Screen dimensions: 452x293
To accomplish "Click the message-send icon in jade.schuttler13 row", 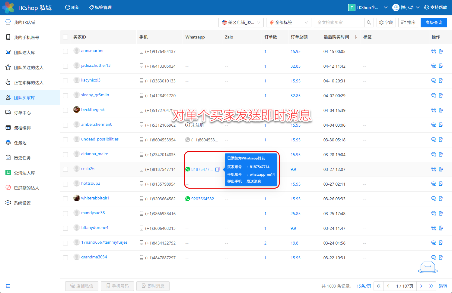I will coord(441,66).
